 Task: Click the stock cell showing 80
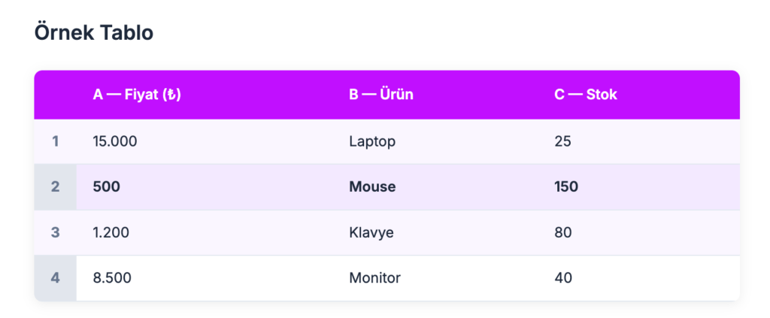point(562,232)
